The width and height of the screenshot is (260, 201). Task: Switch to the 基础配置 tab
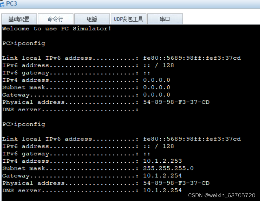pos(19,19)
